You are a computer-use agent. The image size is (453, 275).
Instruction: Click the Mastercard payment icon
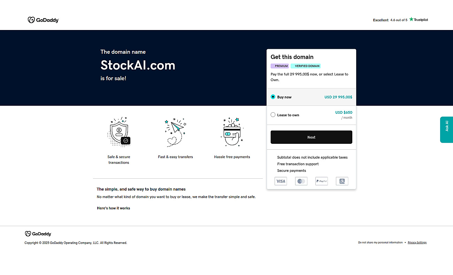pyautogui.click(x=301, y=181)
